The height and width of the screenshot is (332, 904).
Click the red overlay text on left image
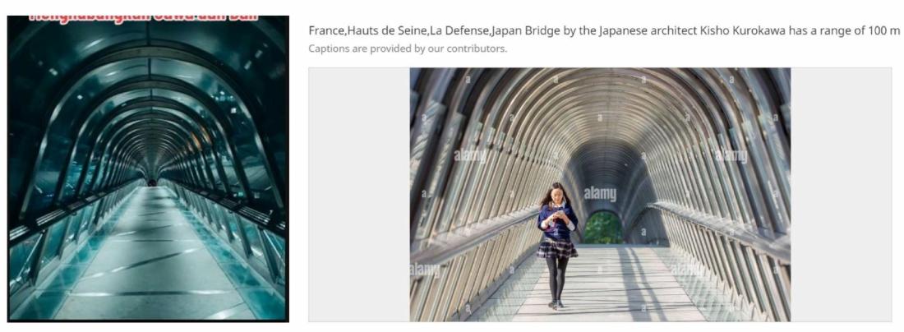(x=143, y=18)
